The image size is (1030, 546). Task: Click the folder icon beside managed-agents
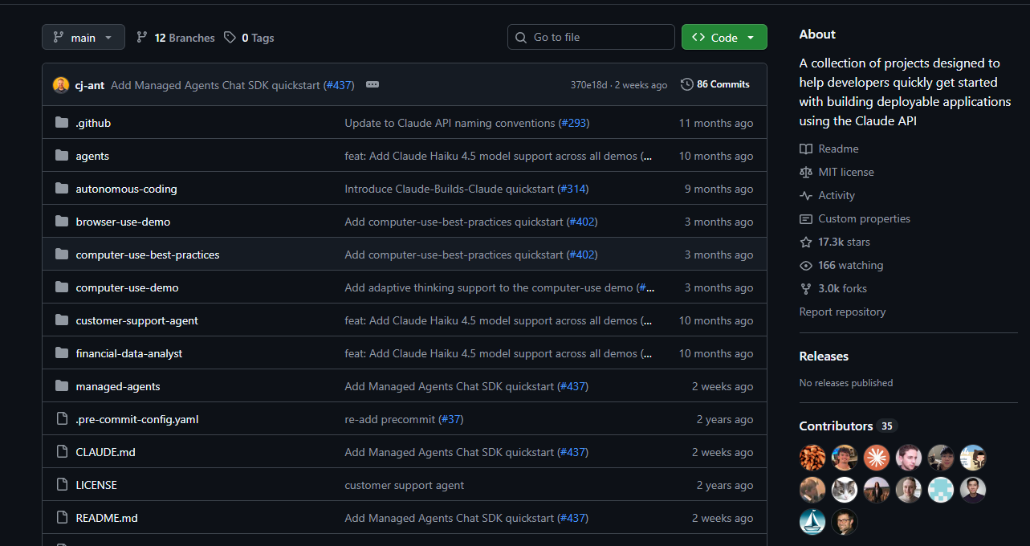(62, 386)
